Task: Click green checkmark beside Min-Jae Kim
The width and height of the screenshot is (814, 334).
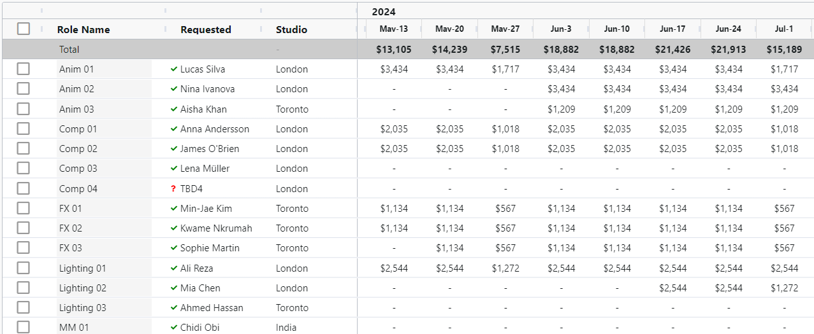Action: point(173,208)
